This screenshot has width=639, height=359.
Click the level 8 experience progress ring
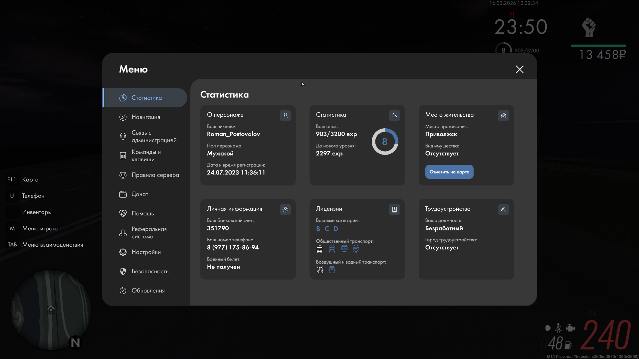point(385,142)
